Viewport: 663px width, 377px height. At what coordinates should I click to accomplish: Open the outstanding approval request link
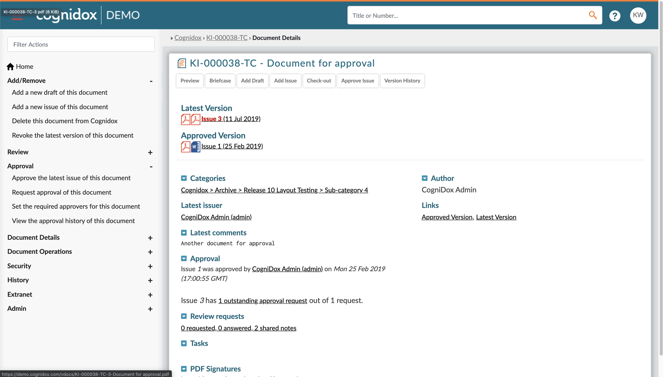(x=262, y=301)
